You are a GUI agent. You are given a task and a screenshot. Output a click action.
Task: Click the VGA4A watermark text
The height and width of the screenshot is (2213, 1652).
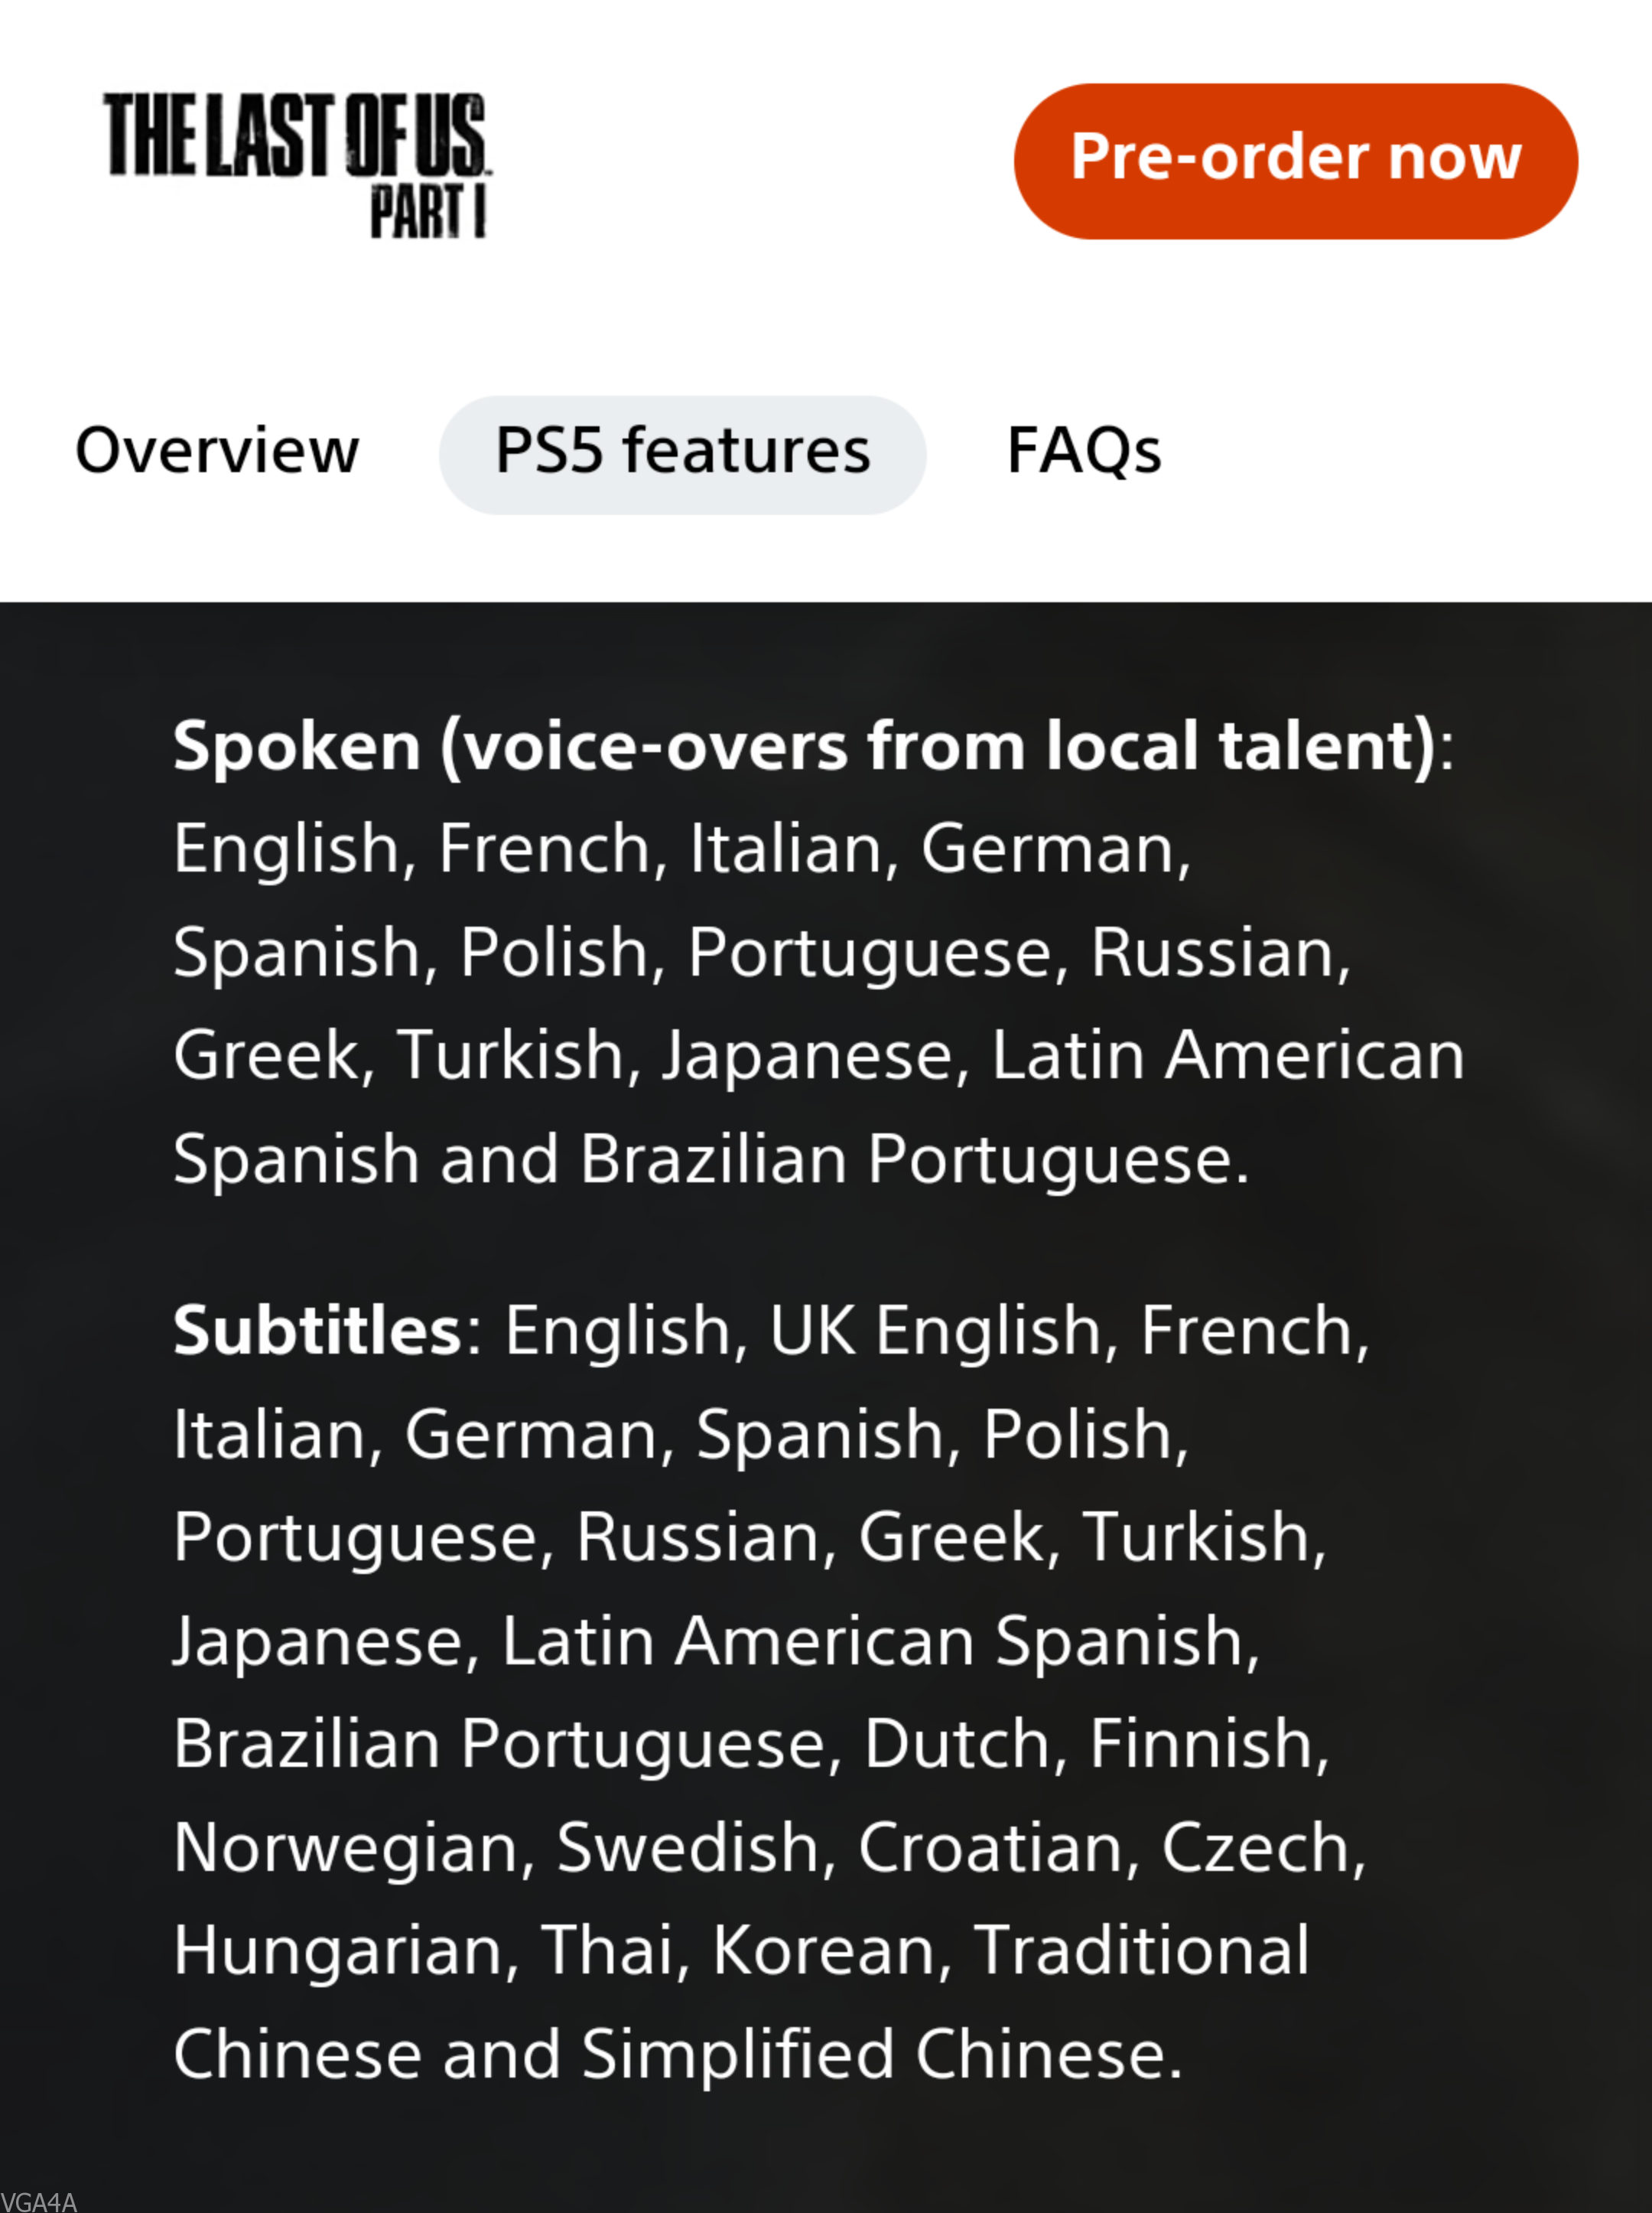tap(39, 2201)
